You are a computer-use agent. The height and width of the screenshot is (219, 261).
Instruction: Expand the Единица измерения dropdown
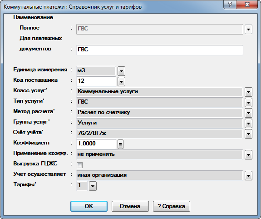[x=121, y=71]
